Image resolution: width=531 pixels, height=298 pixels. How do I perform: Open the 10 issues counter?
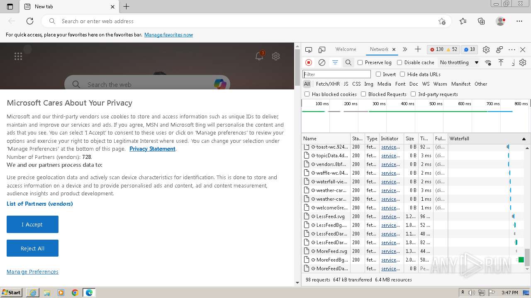[x=469, y=49]
